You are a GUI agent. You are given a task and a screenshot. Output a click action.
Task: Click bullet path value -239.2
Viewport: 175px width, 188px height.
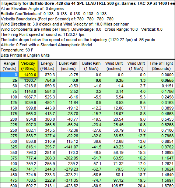pyautogui.click(x=68, y=164)
